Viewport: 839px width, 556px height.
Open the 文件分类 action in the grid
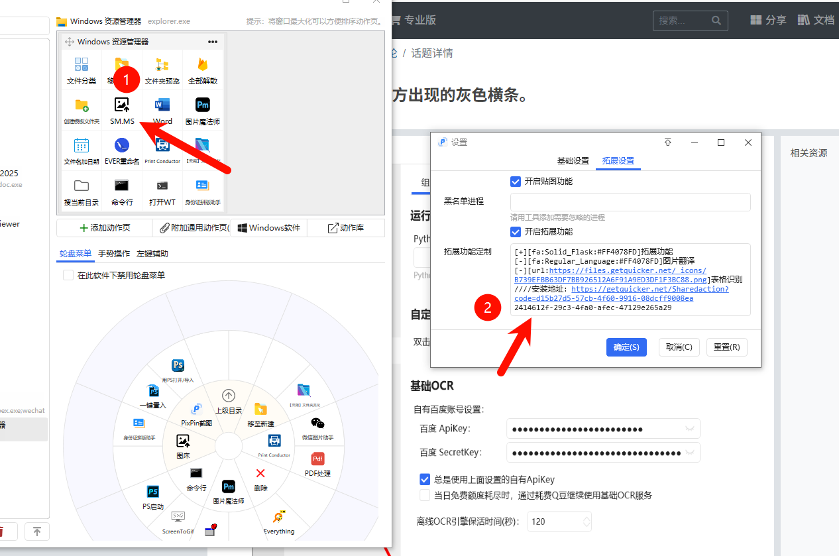coord(82,71)
